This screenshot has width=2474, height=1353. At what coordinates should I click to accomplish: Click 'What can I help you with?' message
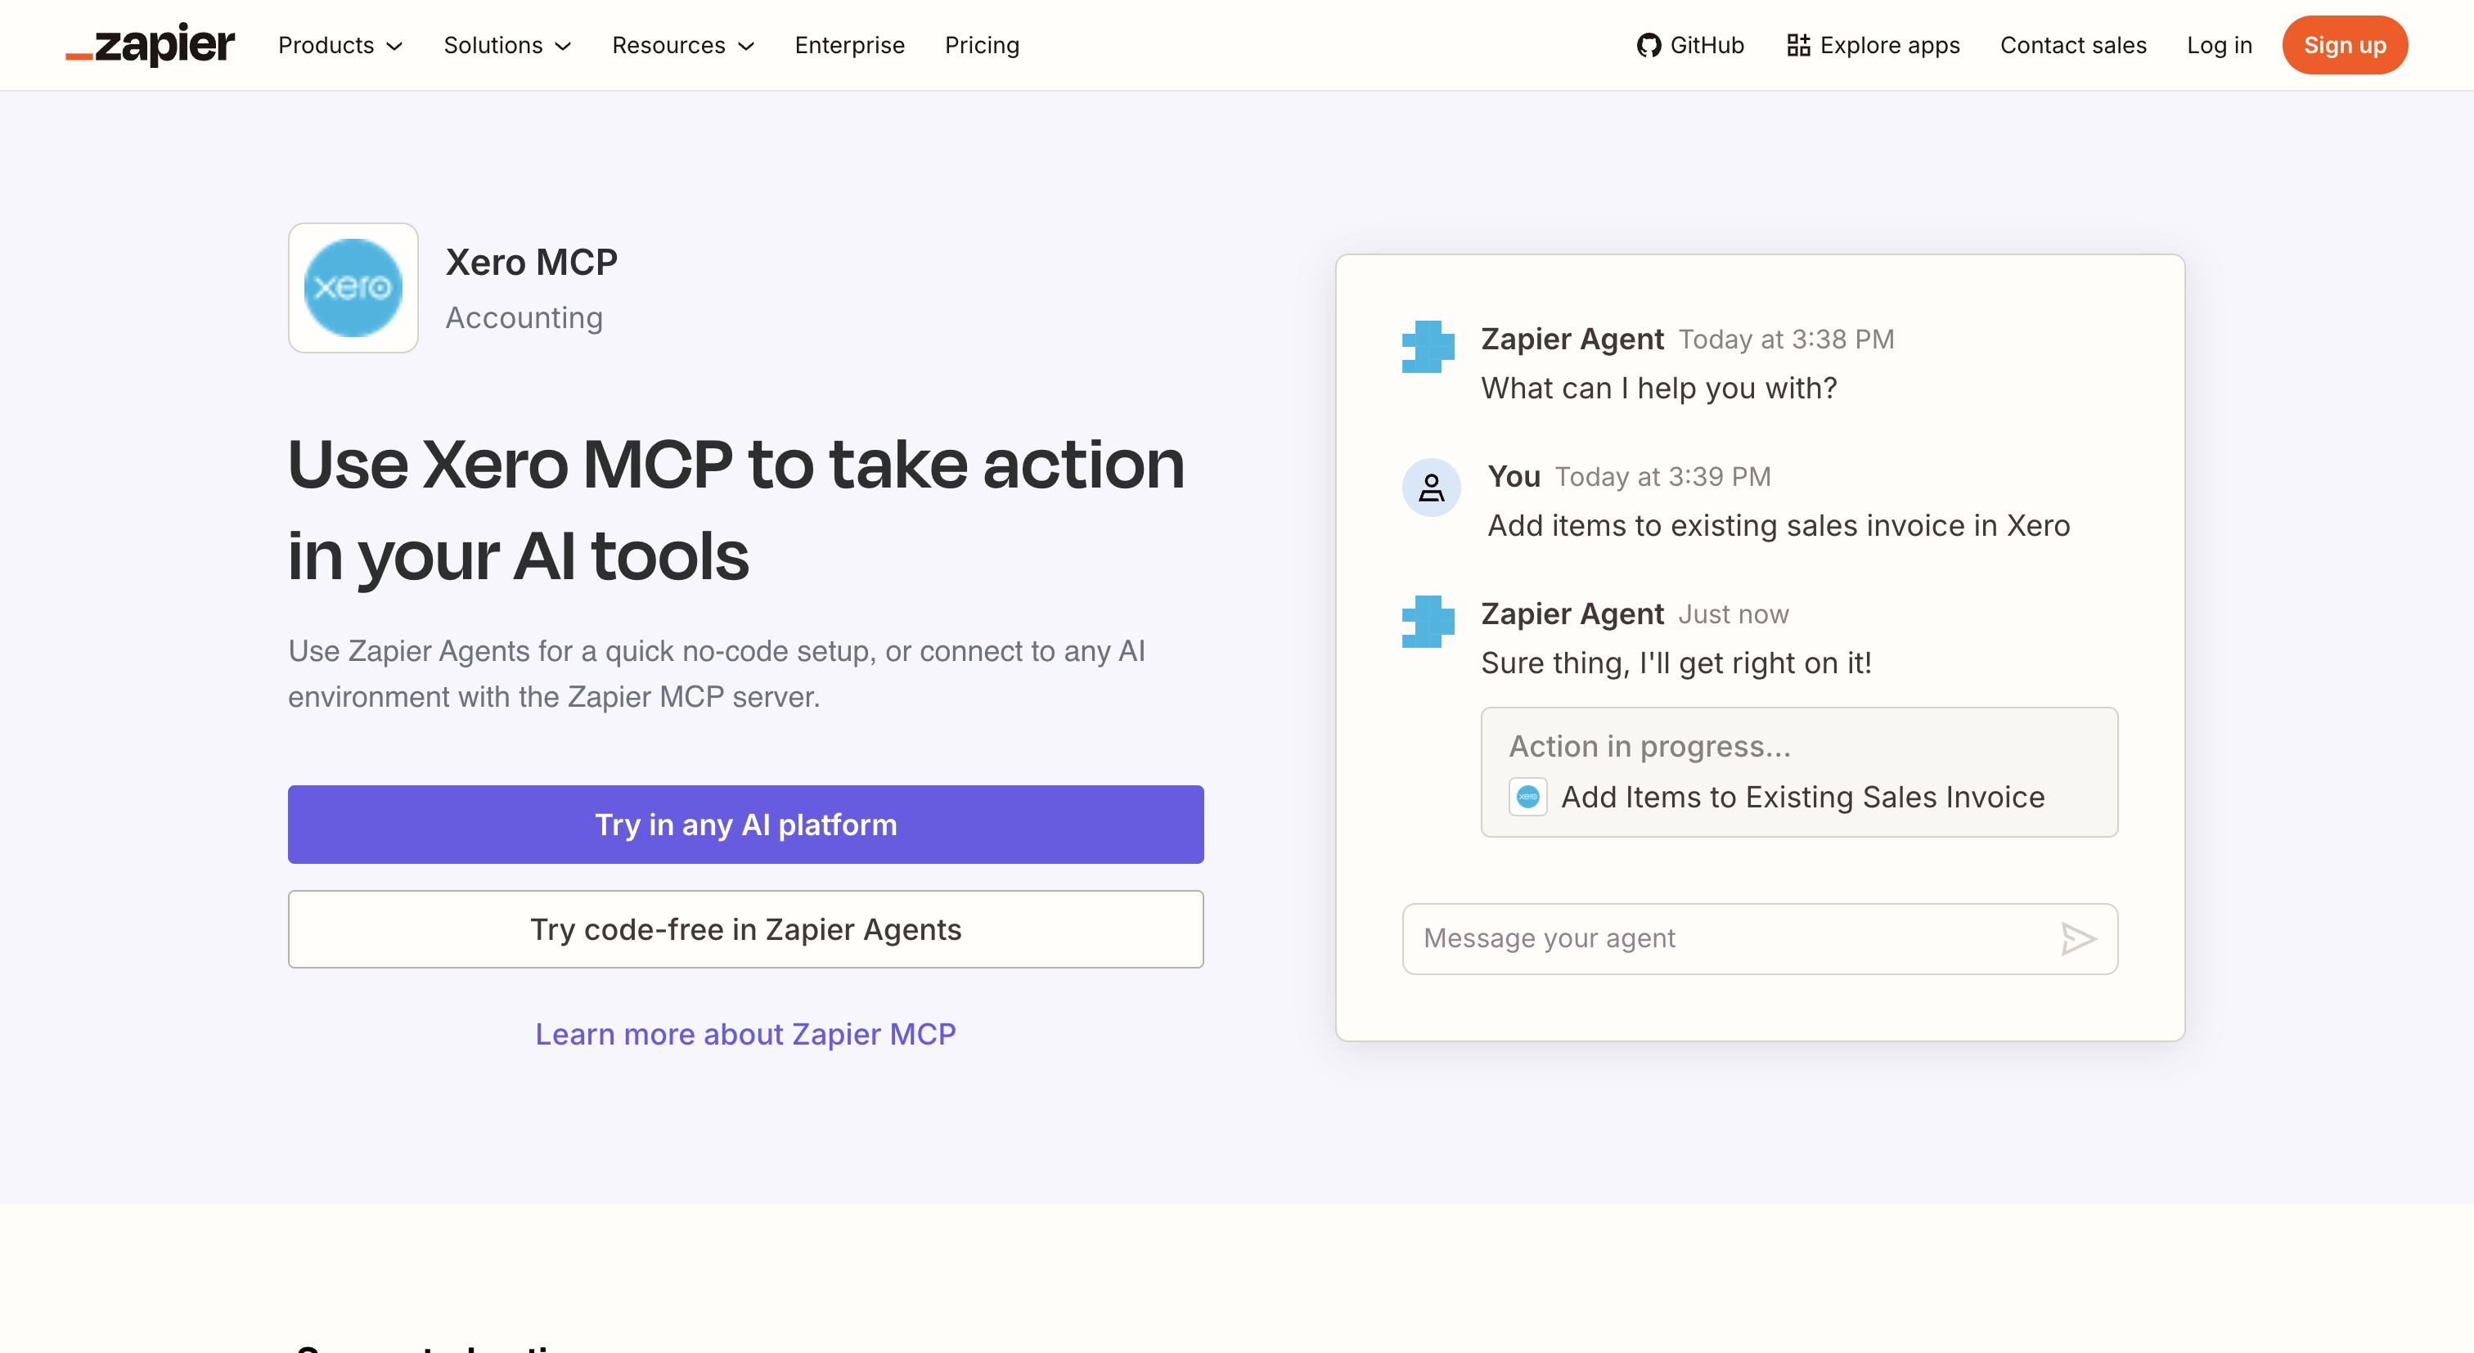pos(1658,388)
